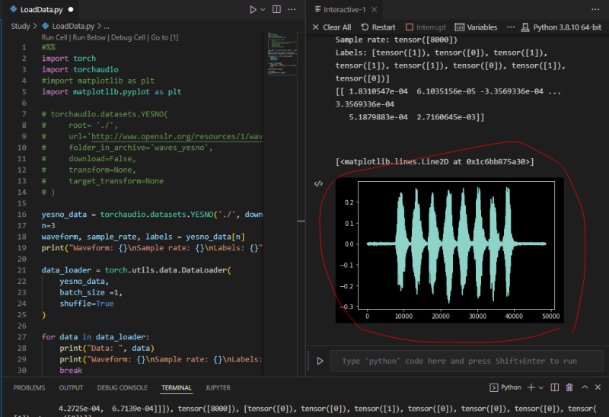Switch to the TERMINAL panel tab

pos(177,387)
